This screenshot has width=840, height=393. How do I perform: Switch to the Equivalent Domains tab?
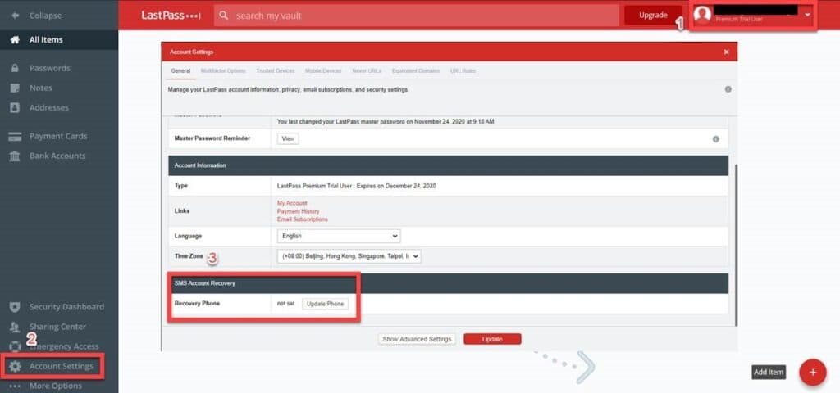tap(416, 71)
